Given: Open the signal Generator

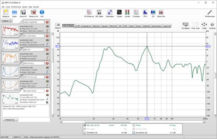Looking at the screenshot, I should 110,13.
